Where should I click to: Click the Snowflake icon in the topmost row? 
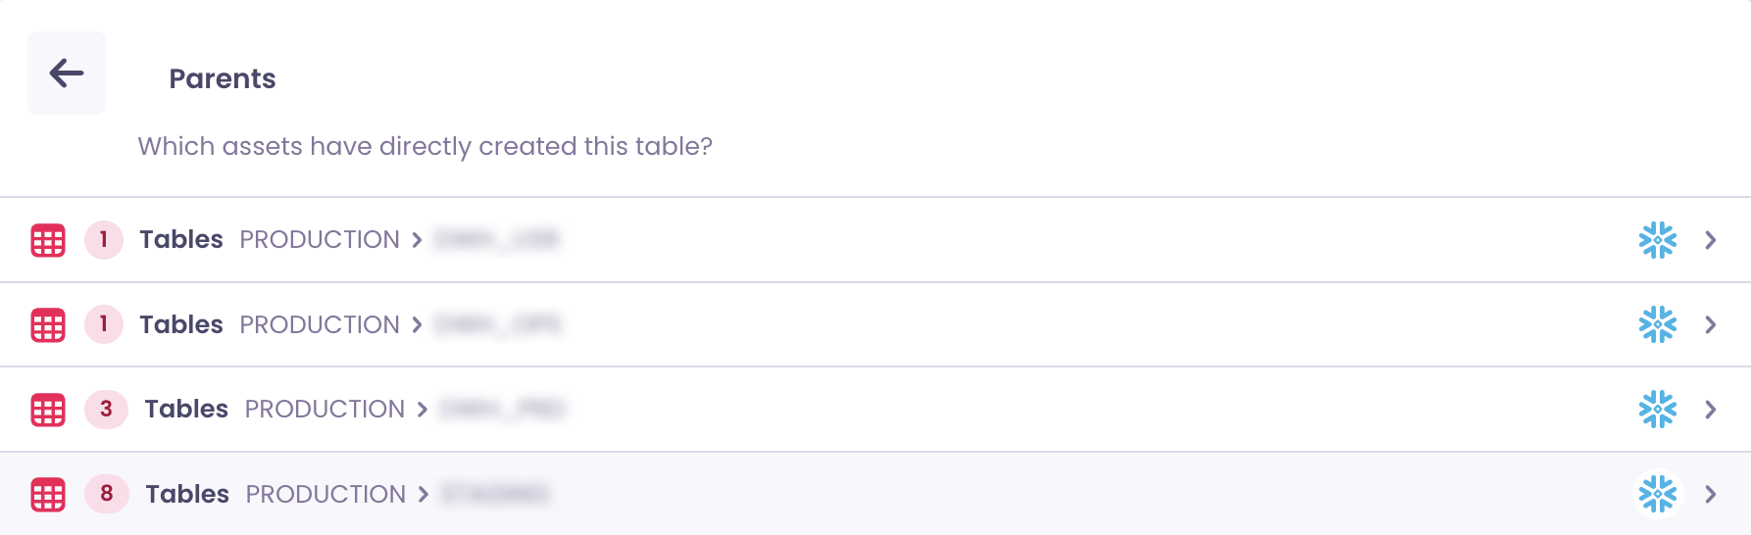pos(1657,240)
